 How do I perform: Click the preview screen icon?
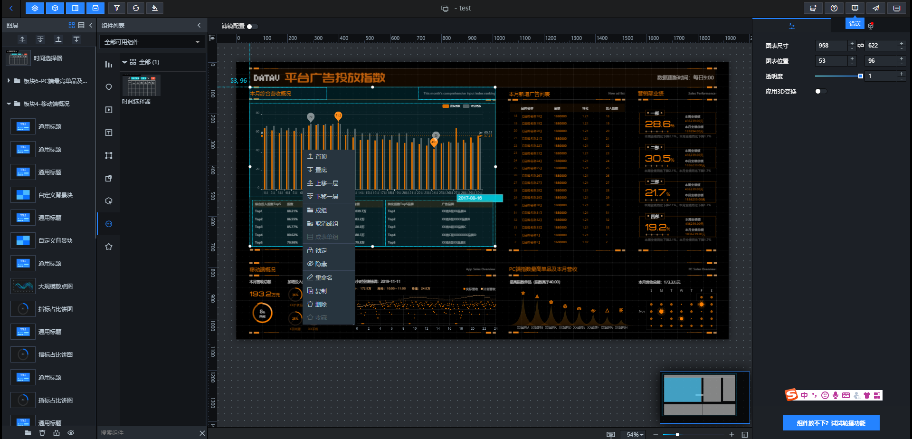897,8
